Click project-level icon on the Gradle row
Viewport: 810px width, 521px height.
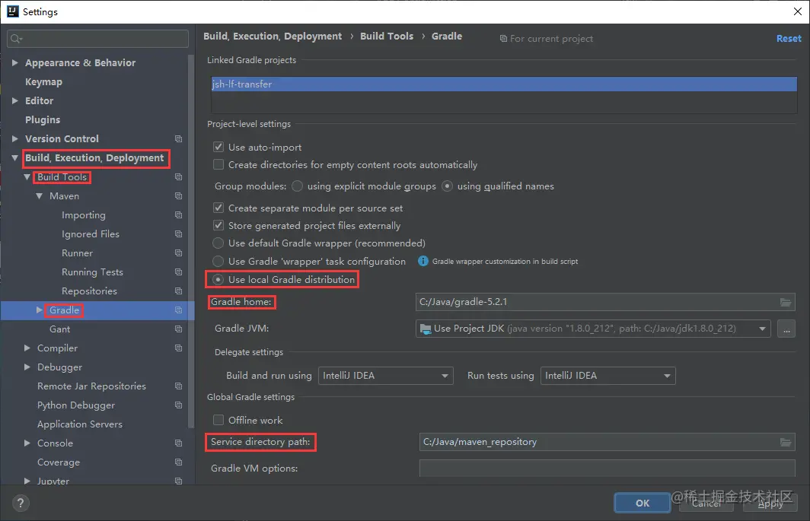[178, 310]
